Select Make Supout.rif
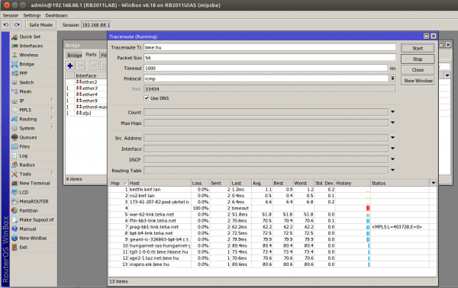 tap(37, 219)
